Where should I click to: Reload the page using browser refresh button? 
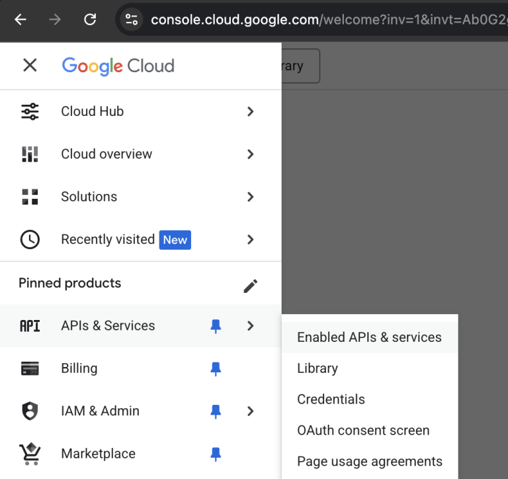(x=90, y=19)
